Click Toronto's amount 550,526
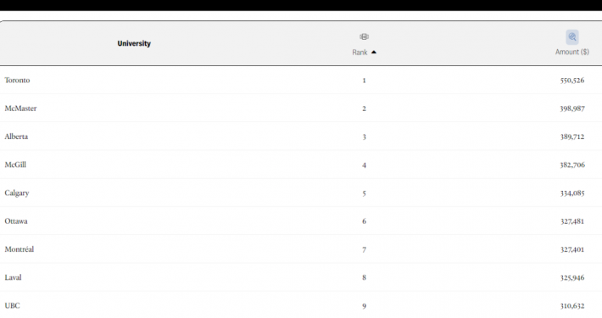The image size is (602, 318). coord(572,81)
